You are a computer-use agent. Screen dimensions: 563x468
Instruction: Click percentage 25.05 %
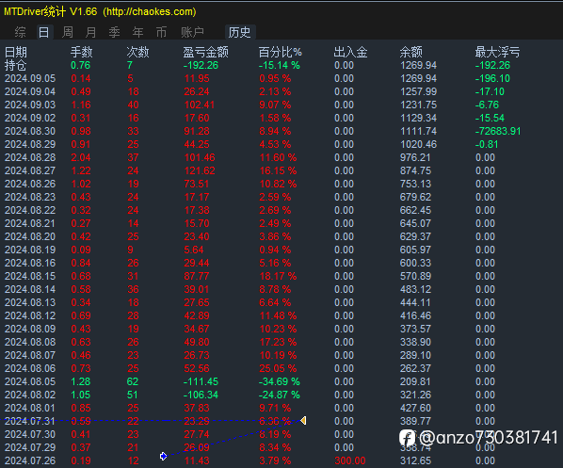point(278,368)
